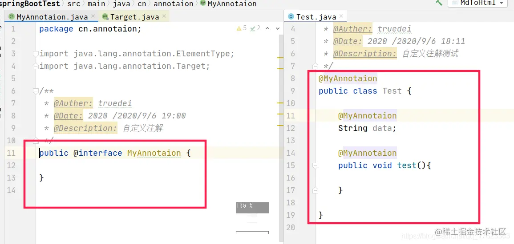Click the date '2020 /2020/9/6 19:00' comment text
This screenshot has height=244, width=514.
(137, 116)
